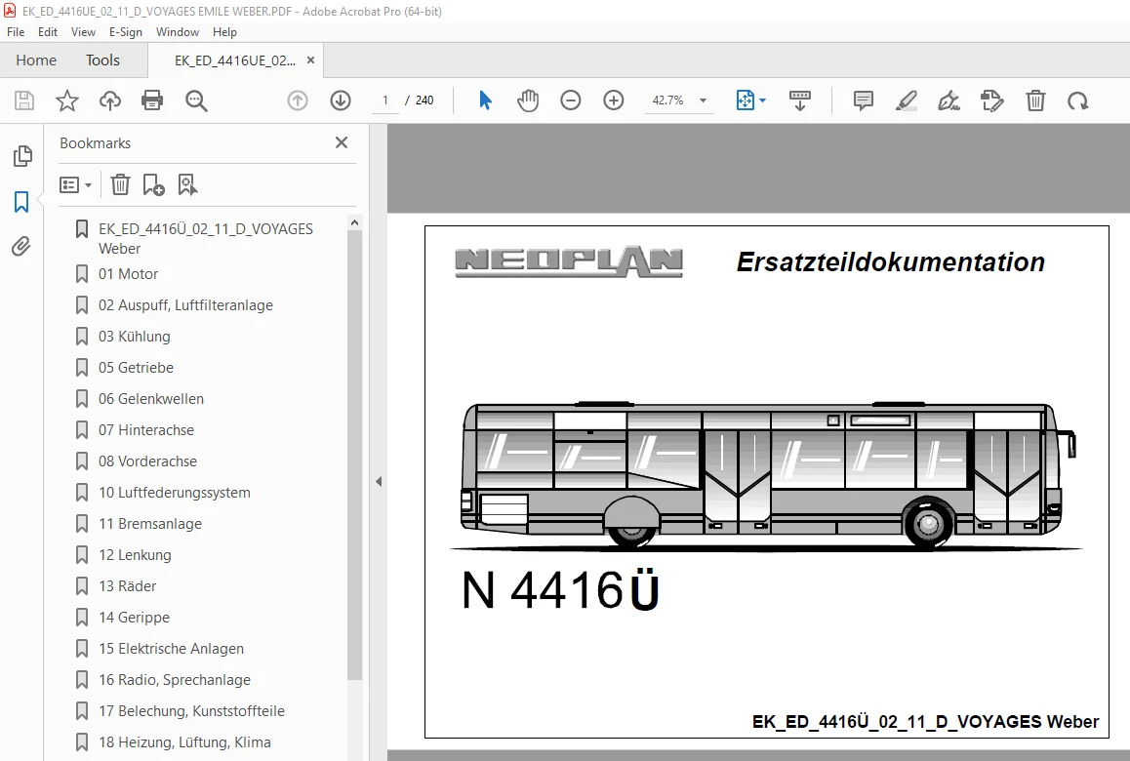Open the Sign document pen tool

948,100
